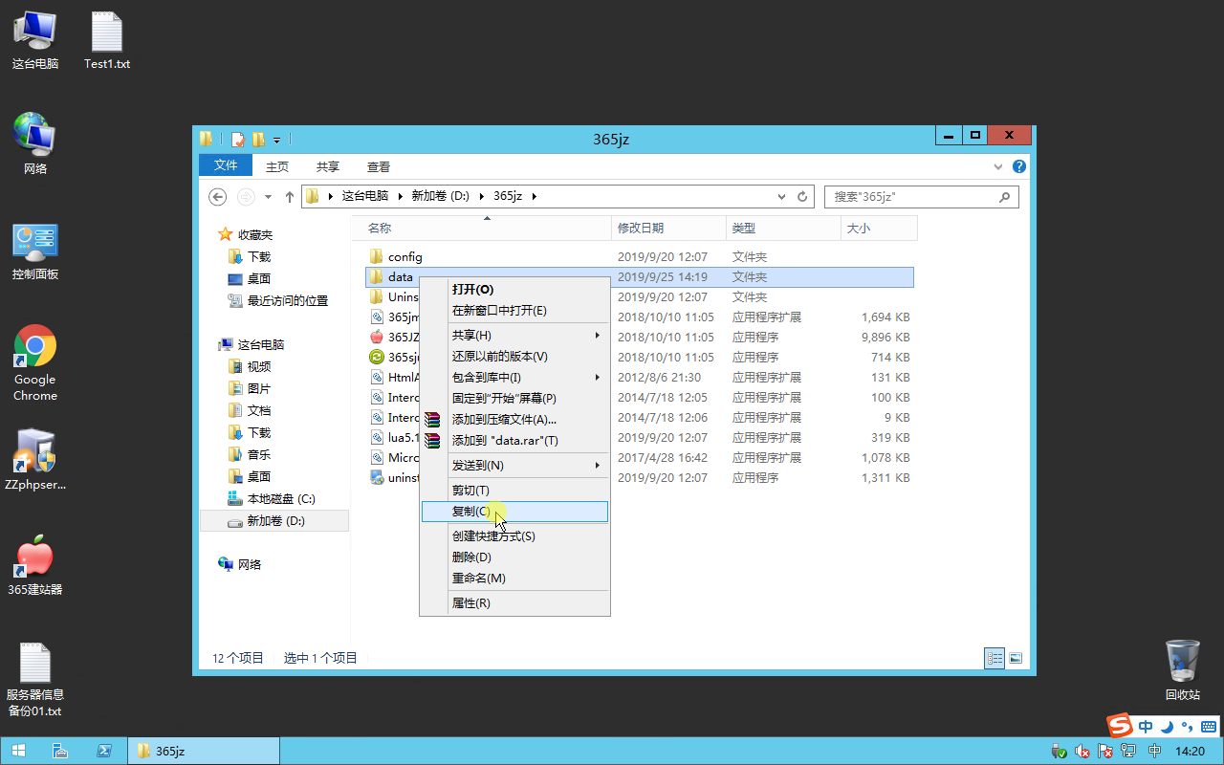Open ZZphpserver desktop shortcut
The height and width of the screenshot is (765, 1224).
pos(34,459)
